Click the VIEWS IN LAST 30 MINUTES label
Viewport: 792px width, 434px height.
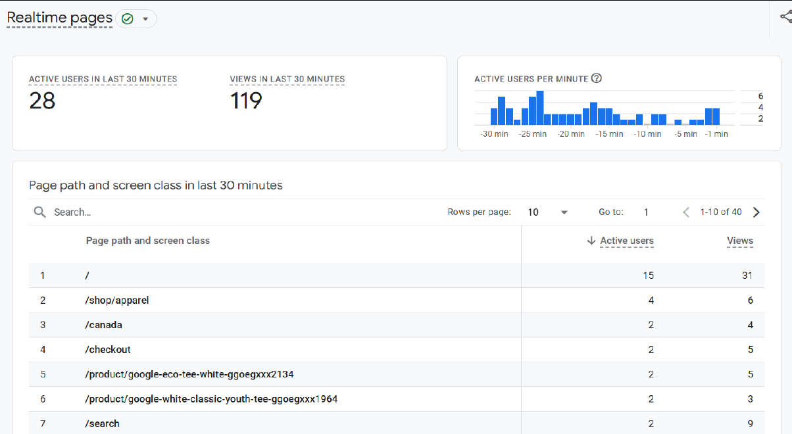coord(287,79)
